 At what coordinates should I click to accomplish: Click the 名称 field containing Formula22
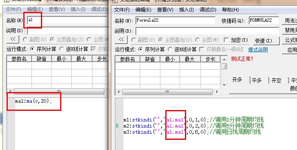click(x=175, y=20)
